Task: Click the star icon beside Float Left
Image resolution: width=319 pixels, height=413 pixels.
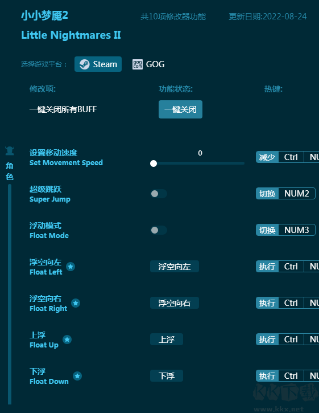Action: click(x=71, y=267)
